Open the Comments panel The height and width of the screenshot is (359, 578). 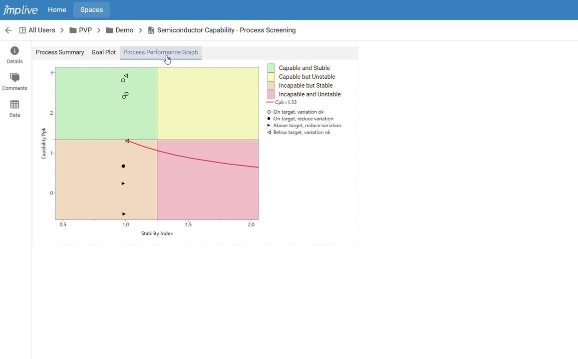(14, 82)
